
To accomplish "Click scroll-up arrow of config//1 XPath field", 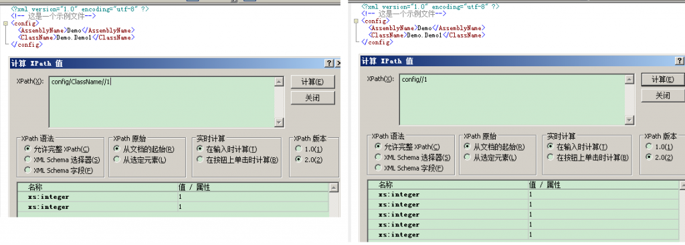I will (x=629, y=79).
